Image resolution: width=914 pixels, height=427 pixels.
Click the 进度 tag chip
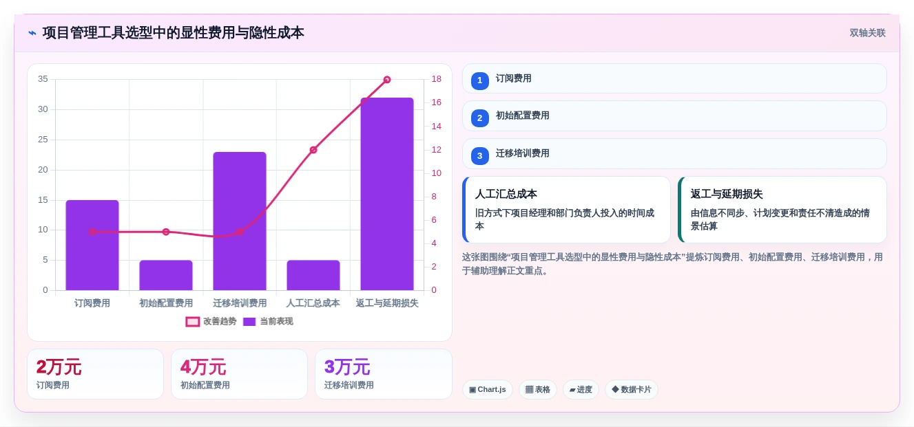tap(581, 390)
